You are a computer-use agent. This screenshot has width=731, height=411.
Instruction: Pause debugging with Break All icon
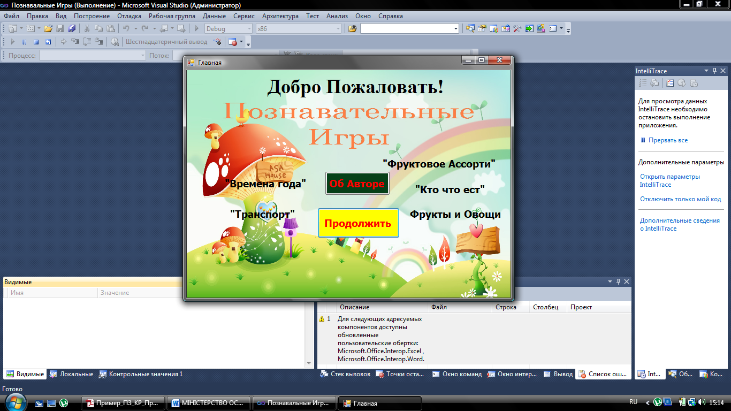pyautogui.click(x=24, y=41)
